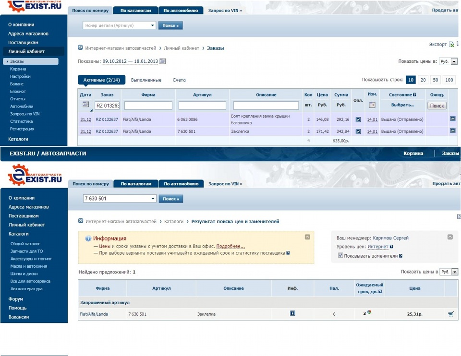
Task: Open Заказы in personal cabinet sidebar
Action: pos(31,61)
